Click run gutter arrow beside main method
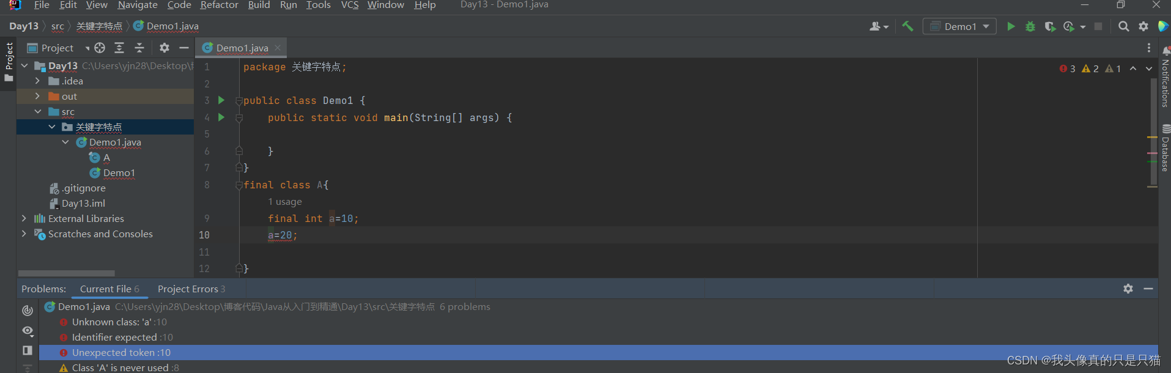1171x373 pixels. coord(221,117)
